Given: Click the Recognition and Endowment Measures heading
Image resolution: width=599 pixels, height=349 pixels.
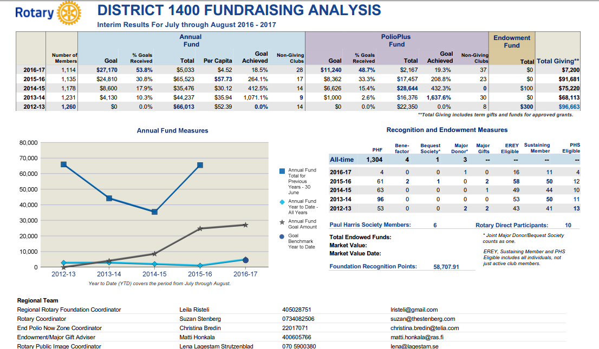Looking at the screenshot, I should click(447, 130).
